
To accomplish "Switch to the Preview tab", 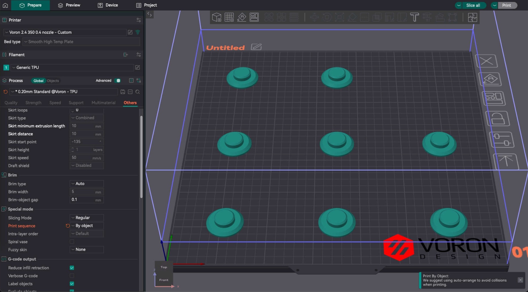I will point(69,5).
